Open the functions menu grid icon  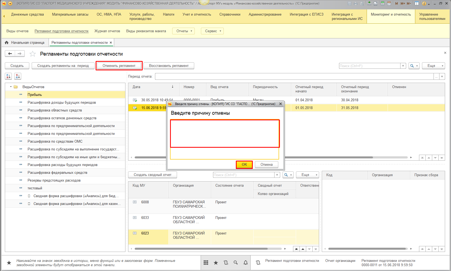(x=206, y=263)
